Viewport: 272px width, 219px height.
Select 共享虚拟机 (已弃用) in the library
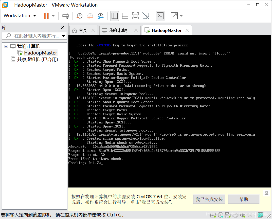(x=38, y=60)
